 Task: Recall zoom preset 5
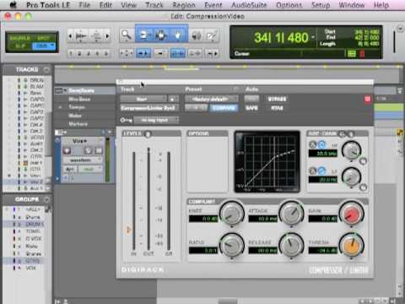tap(106, 53)
